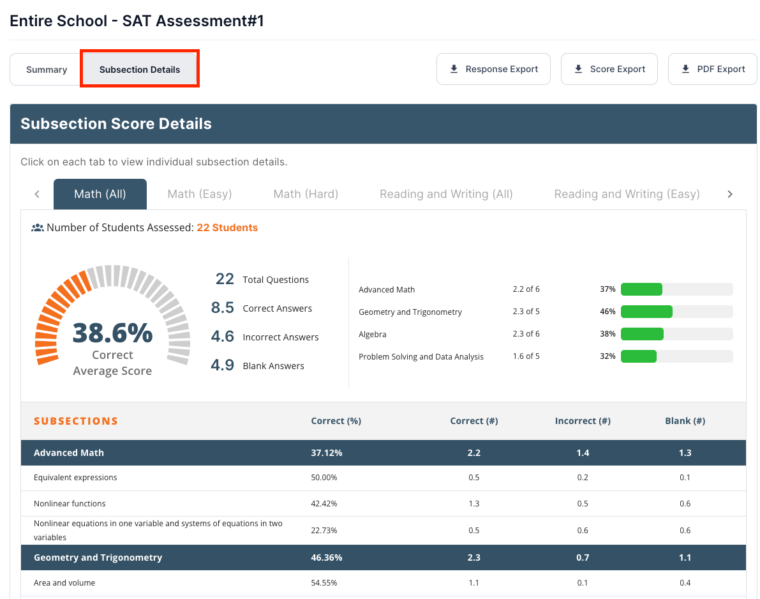760x599 pixels.
Task: Click the download icon in Score Export
Action: tap(578, 69)
